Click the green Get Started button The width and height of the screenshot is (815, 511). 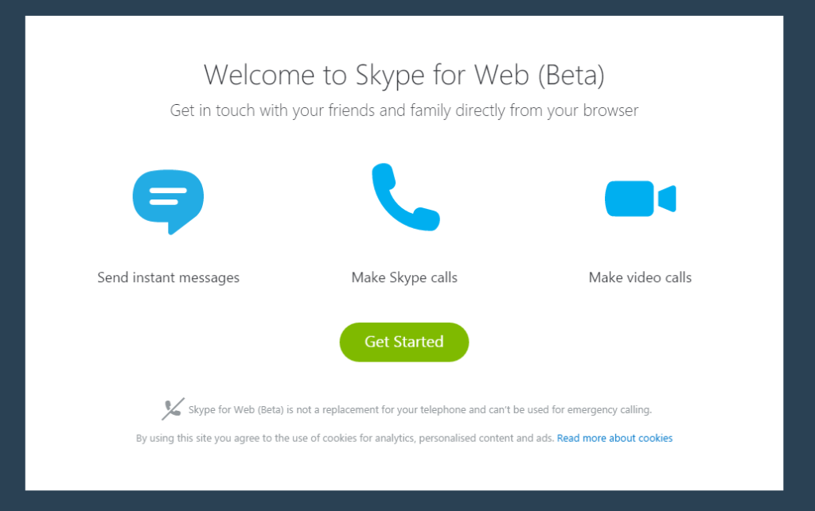(x=404, y=342)
